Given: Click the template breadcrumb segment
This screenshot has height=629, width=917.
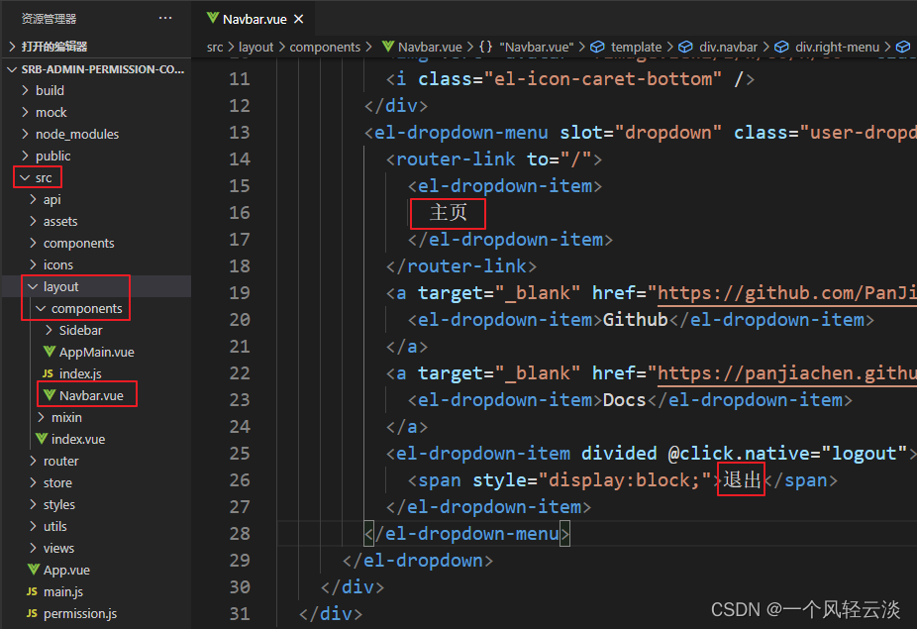Looking at the screenshot, I should point(636,47).
